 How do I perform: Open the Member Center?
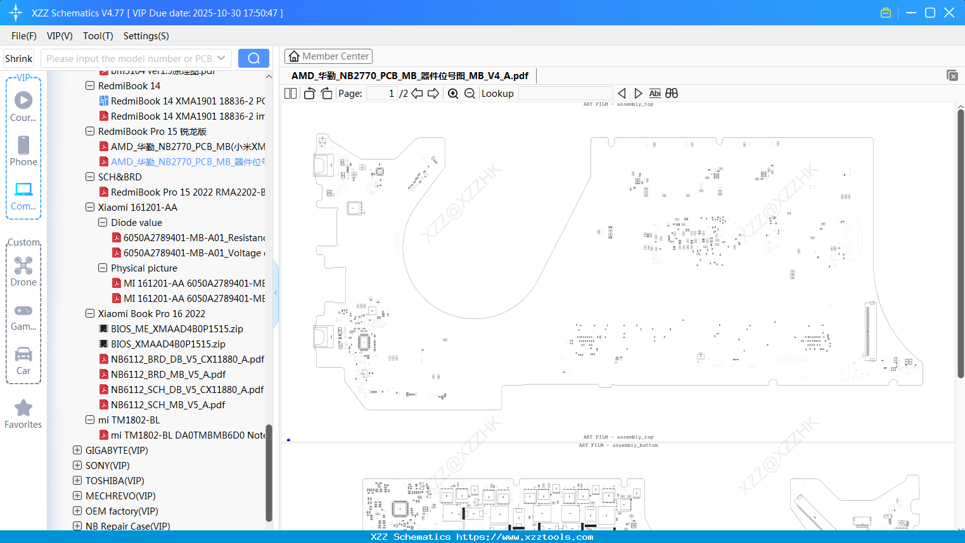point(328,56)
